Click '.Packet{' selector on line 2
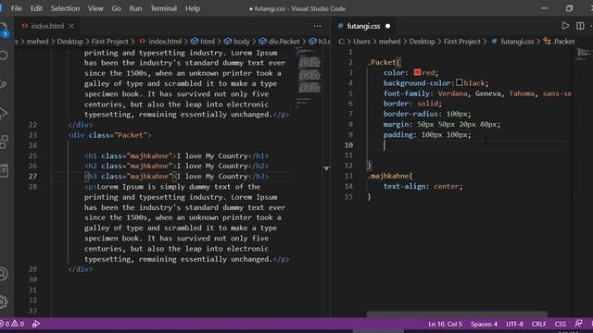Screen dimensions: 593x333 click(x=384, y=62)
